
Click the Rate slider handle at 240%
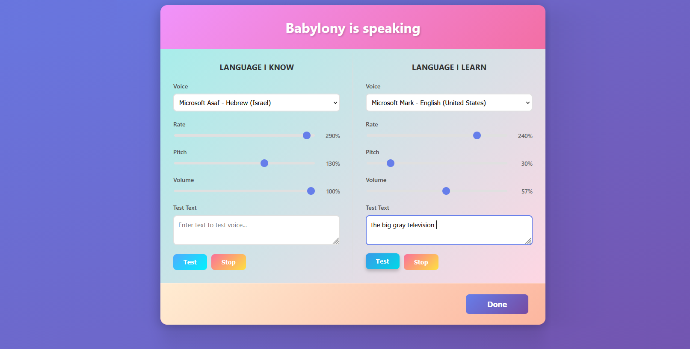click(477, 135)
